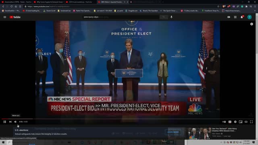258x145 pixels.
Task: Submit the search with the magnifier button
Action: coord(164,17)
